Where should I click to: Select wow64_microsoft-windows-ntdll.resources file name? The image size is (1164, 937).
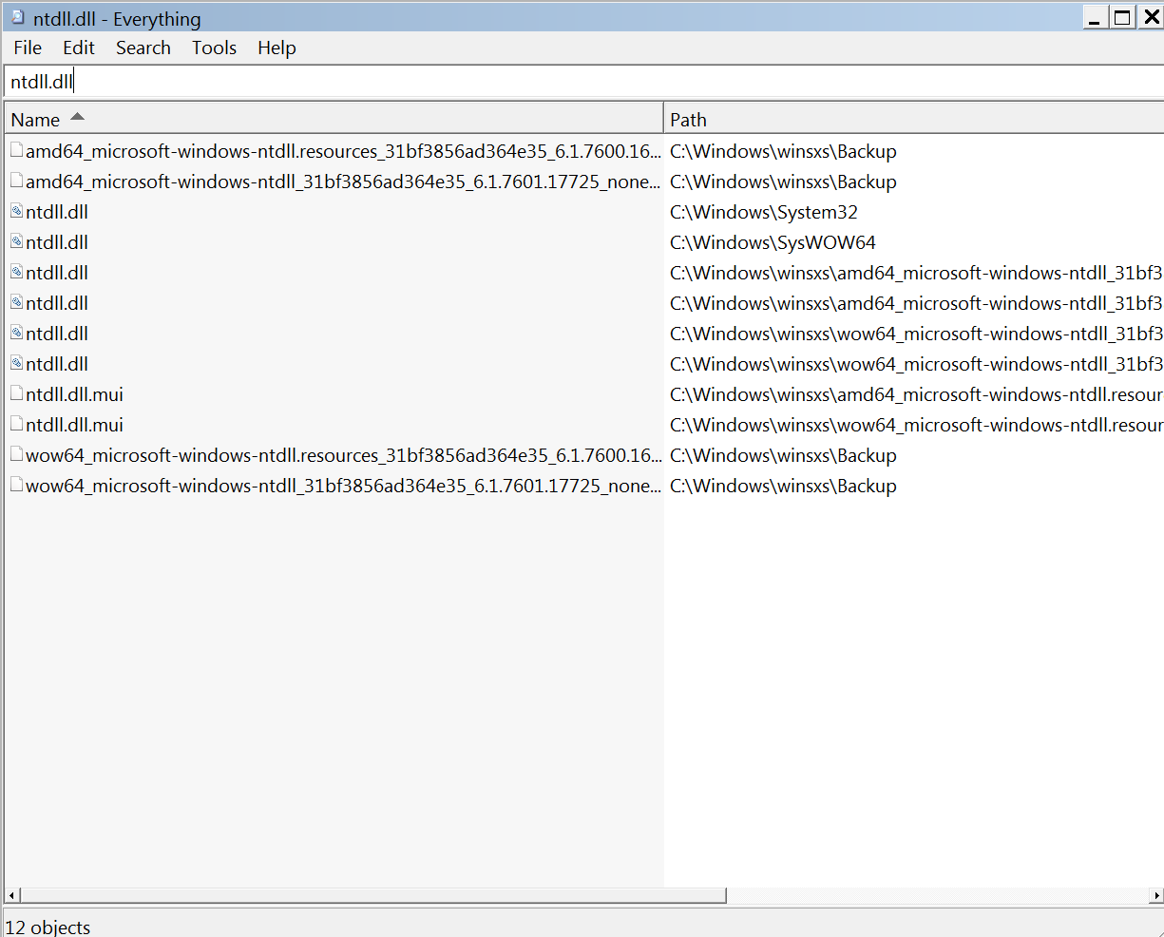coord(343,455)
